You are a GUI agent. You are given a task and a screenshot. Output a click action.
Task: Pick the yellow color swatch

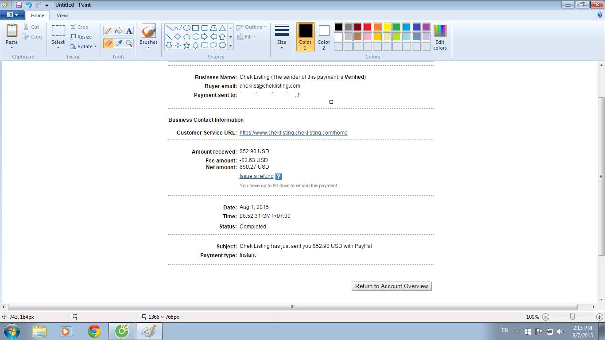pyautogui.click(x=387, y=27)
